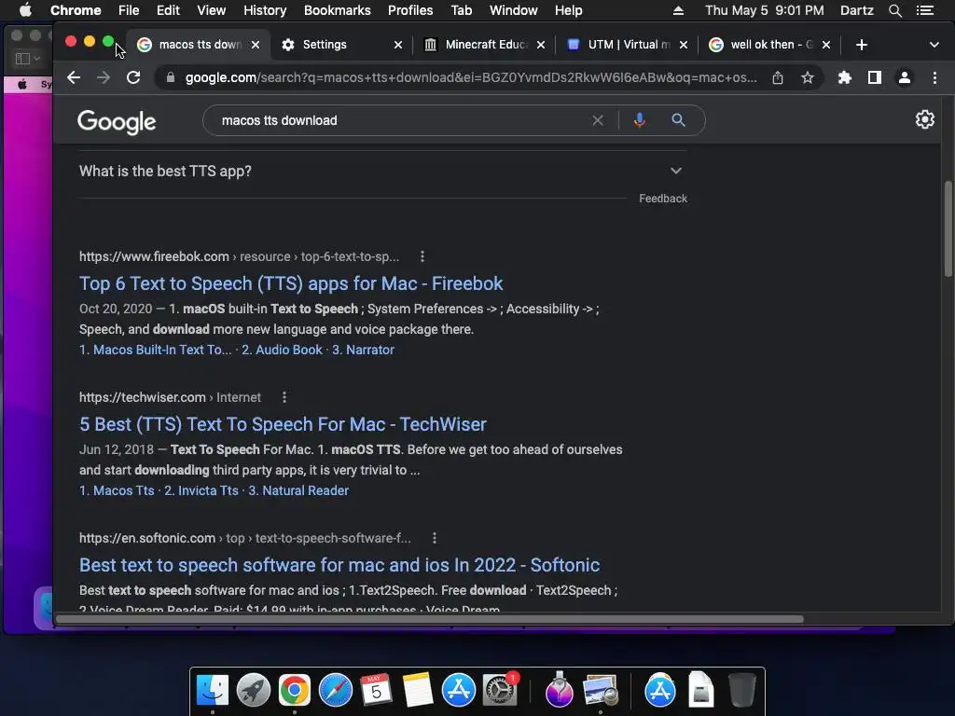Click into the Google search input field
955x716 pixels.
(402, 120)
